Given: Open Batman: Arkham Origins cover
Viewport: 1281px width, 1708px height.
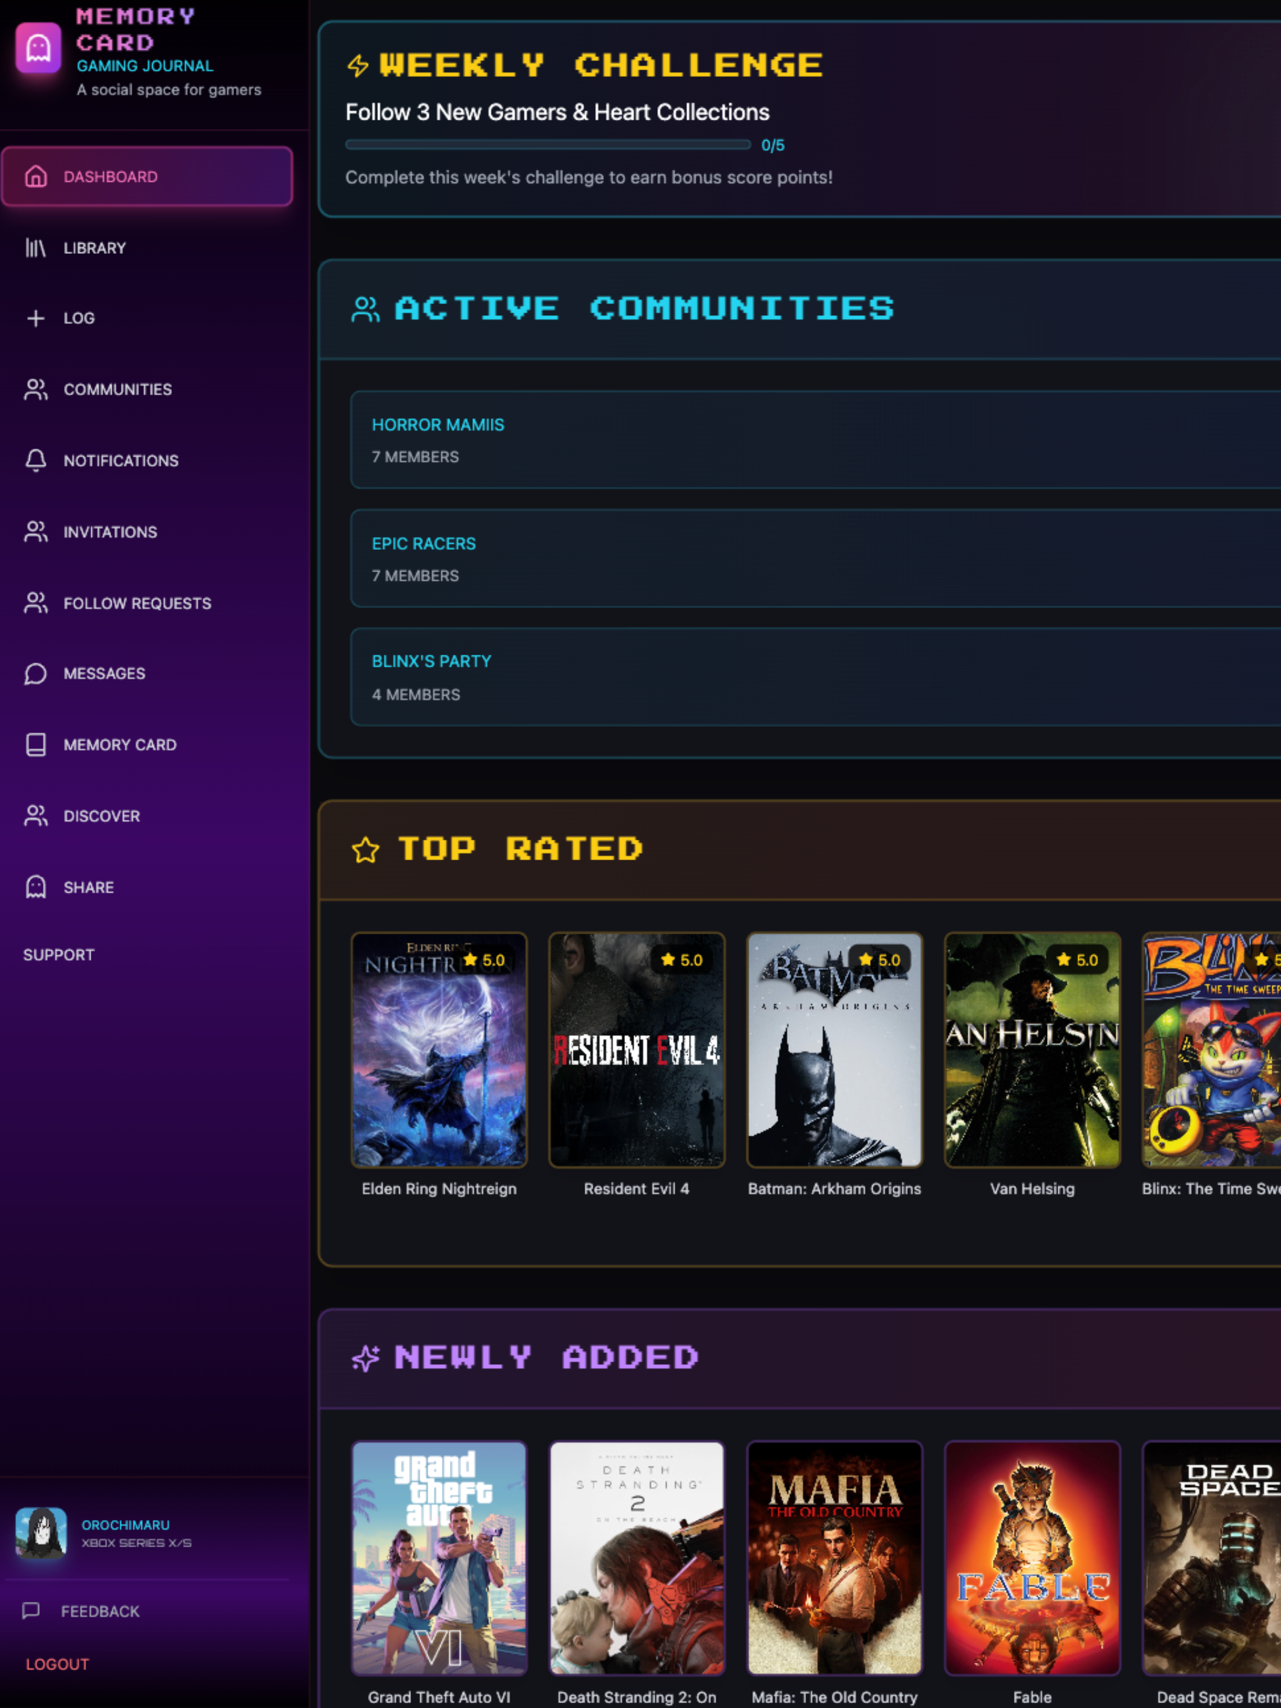Looking at the screenshot, I should pos(835,1050).
